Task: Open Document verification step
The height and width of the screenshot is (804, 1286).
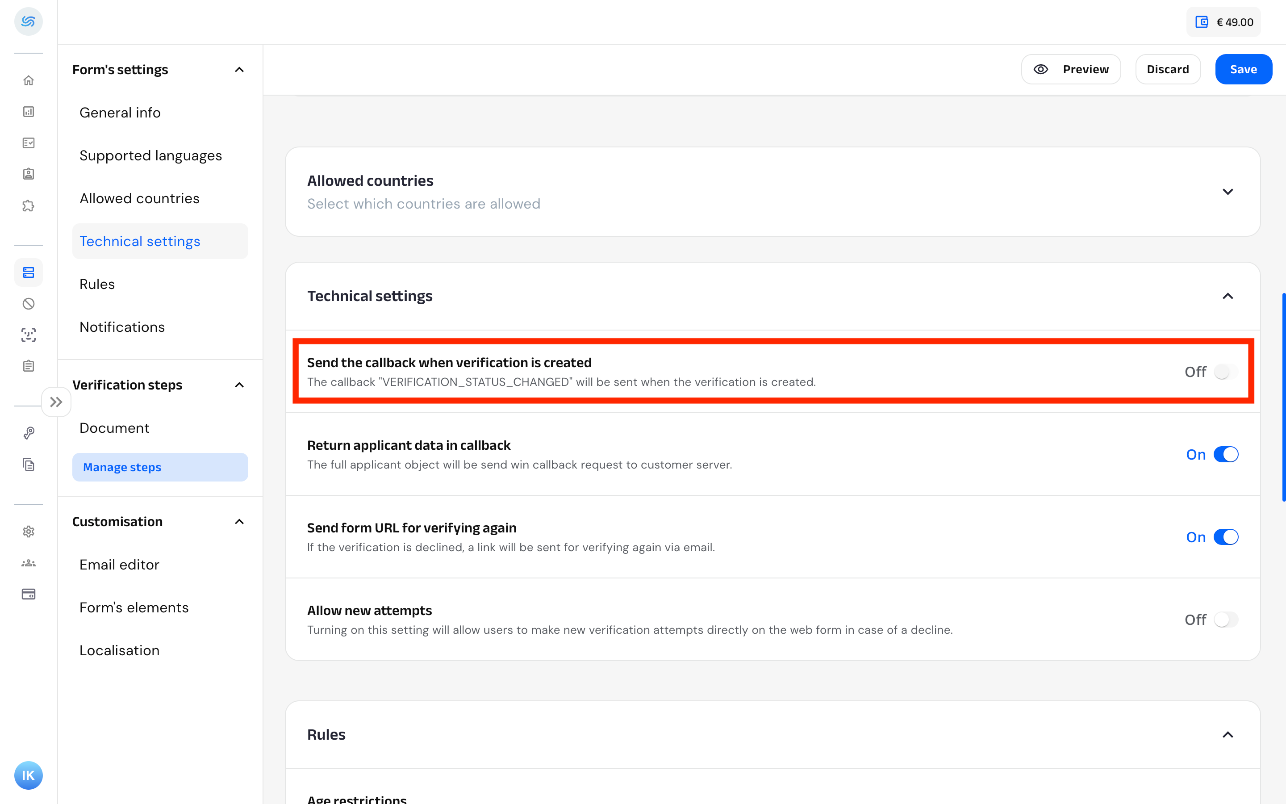Action: point(114,428)
